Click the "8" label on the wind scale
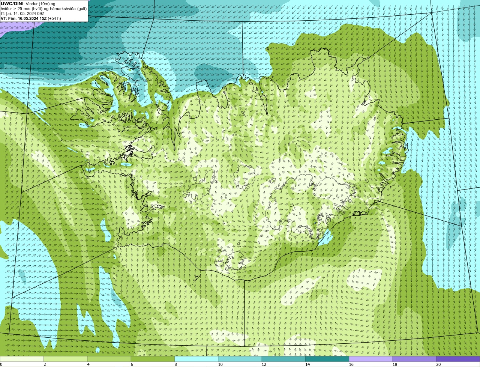This screenshot has width=480, height=367. click(x=175, y=364)
